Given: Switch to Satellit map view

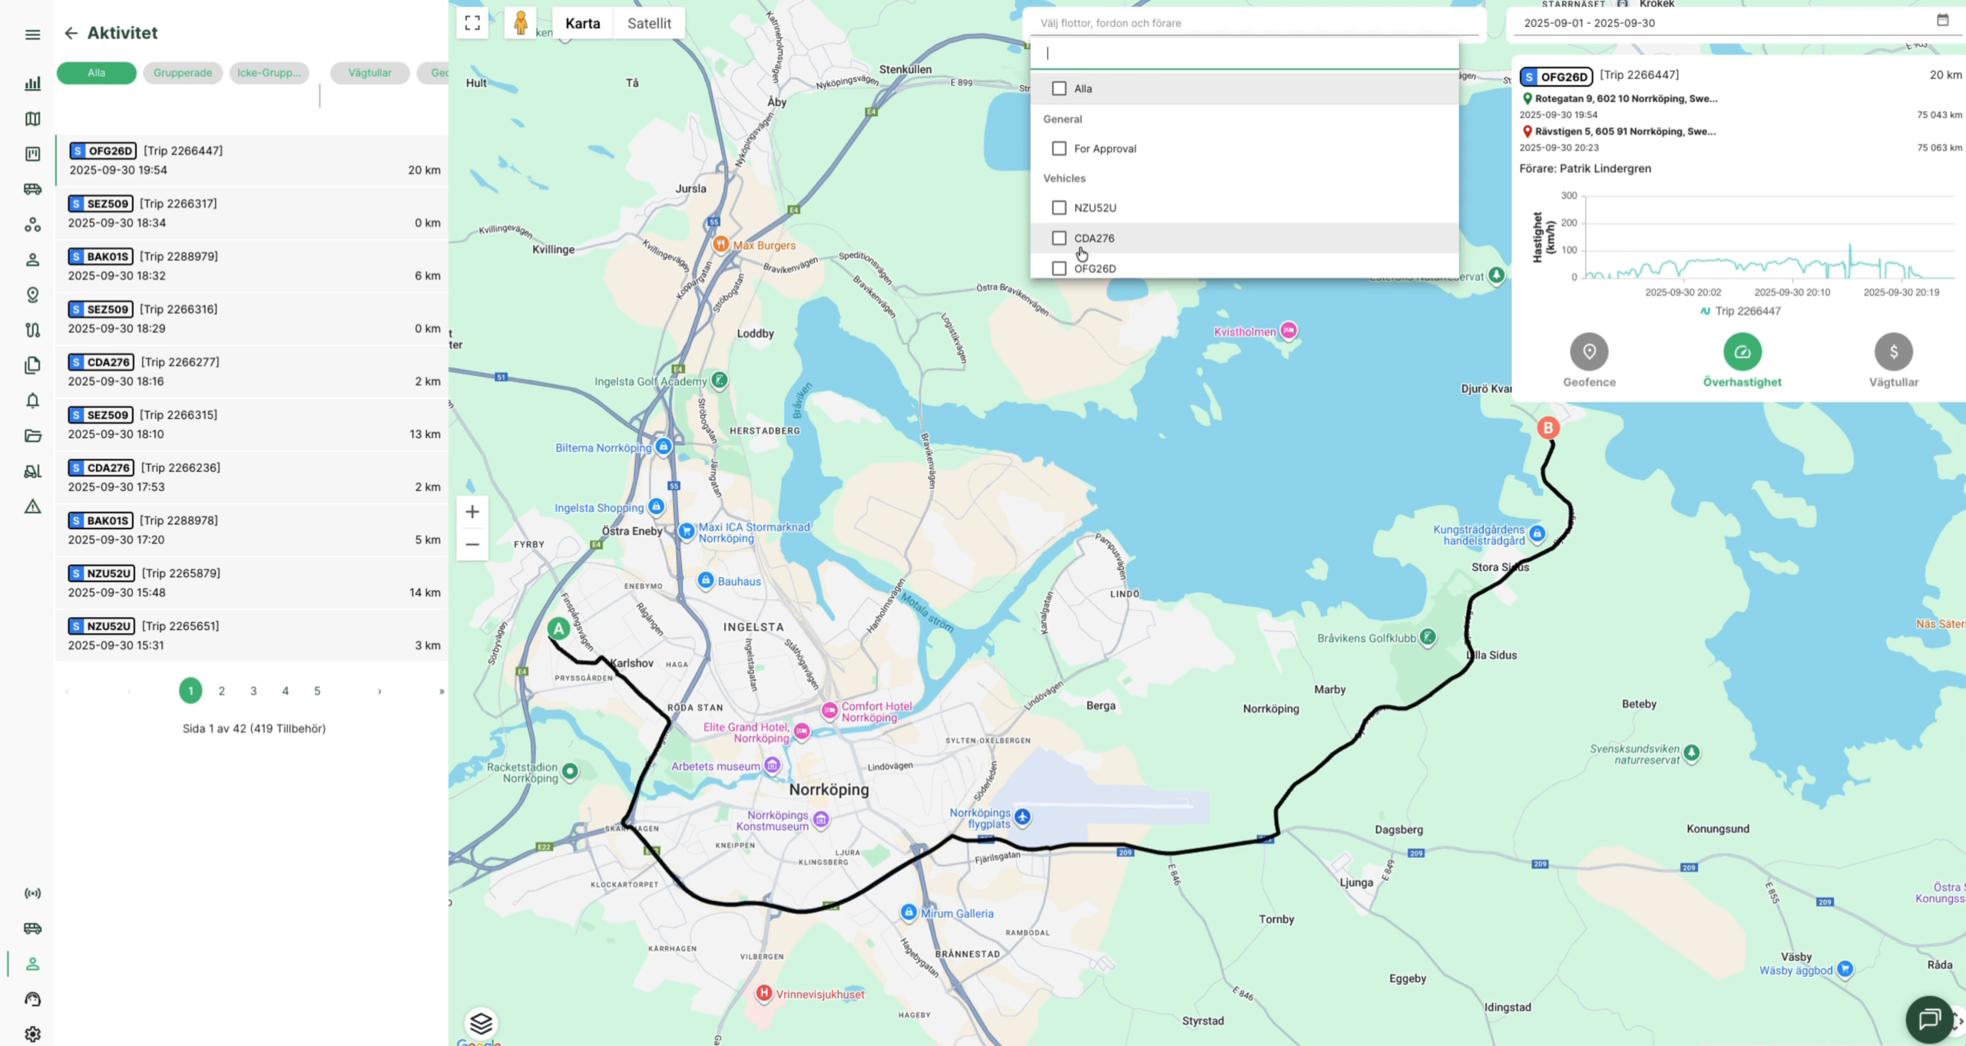Looking at the screenshot, I should click(649, 23).
